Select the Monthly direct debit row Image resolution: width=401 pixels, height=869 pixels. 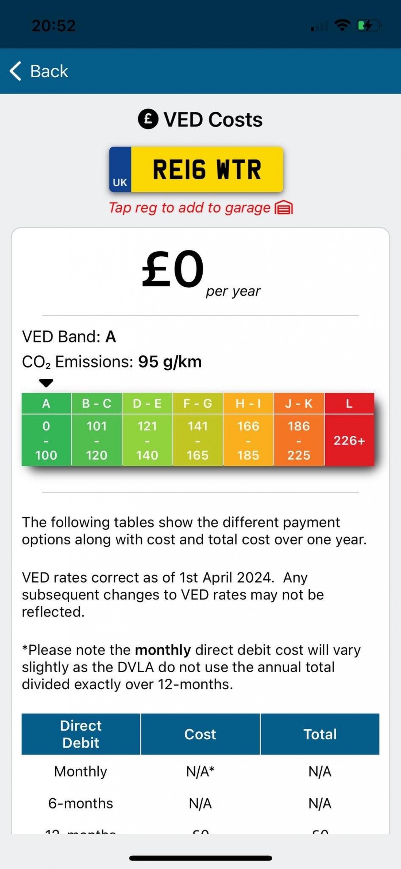click(200, 772)
